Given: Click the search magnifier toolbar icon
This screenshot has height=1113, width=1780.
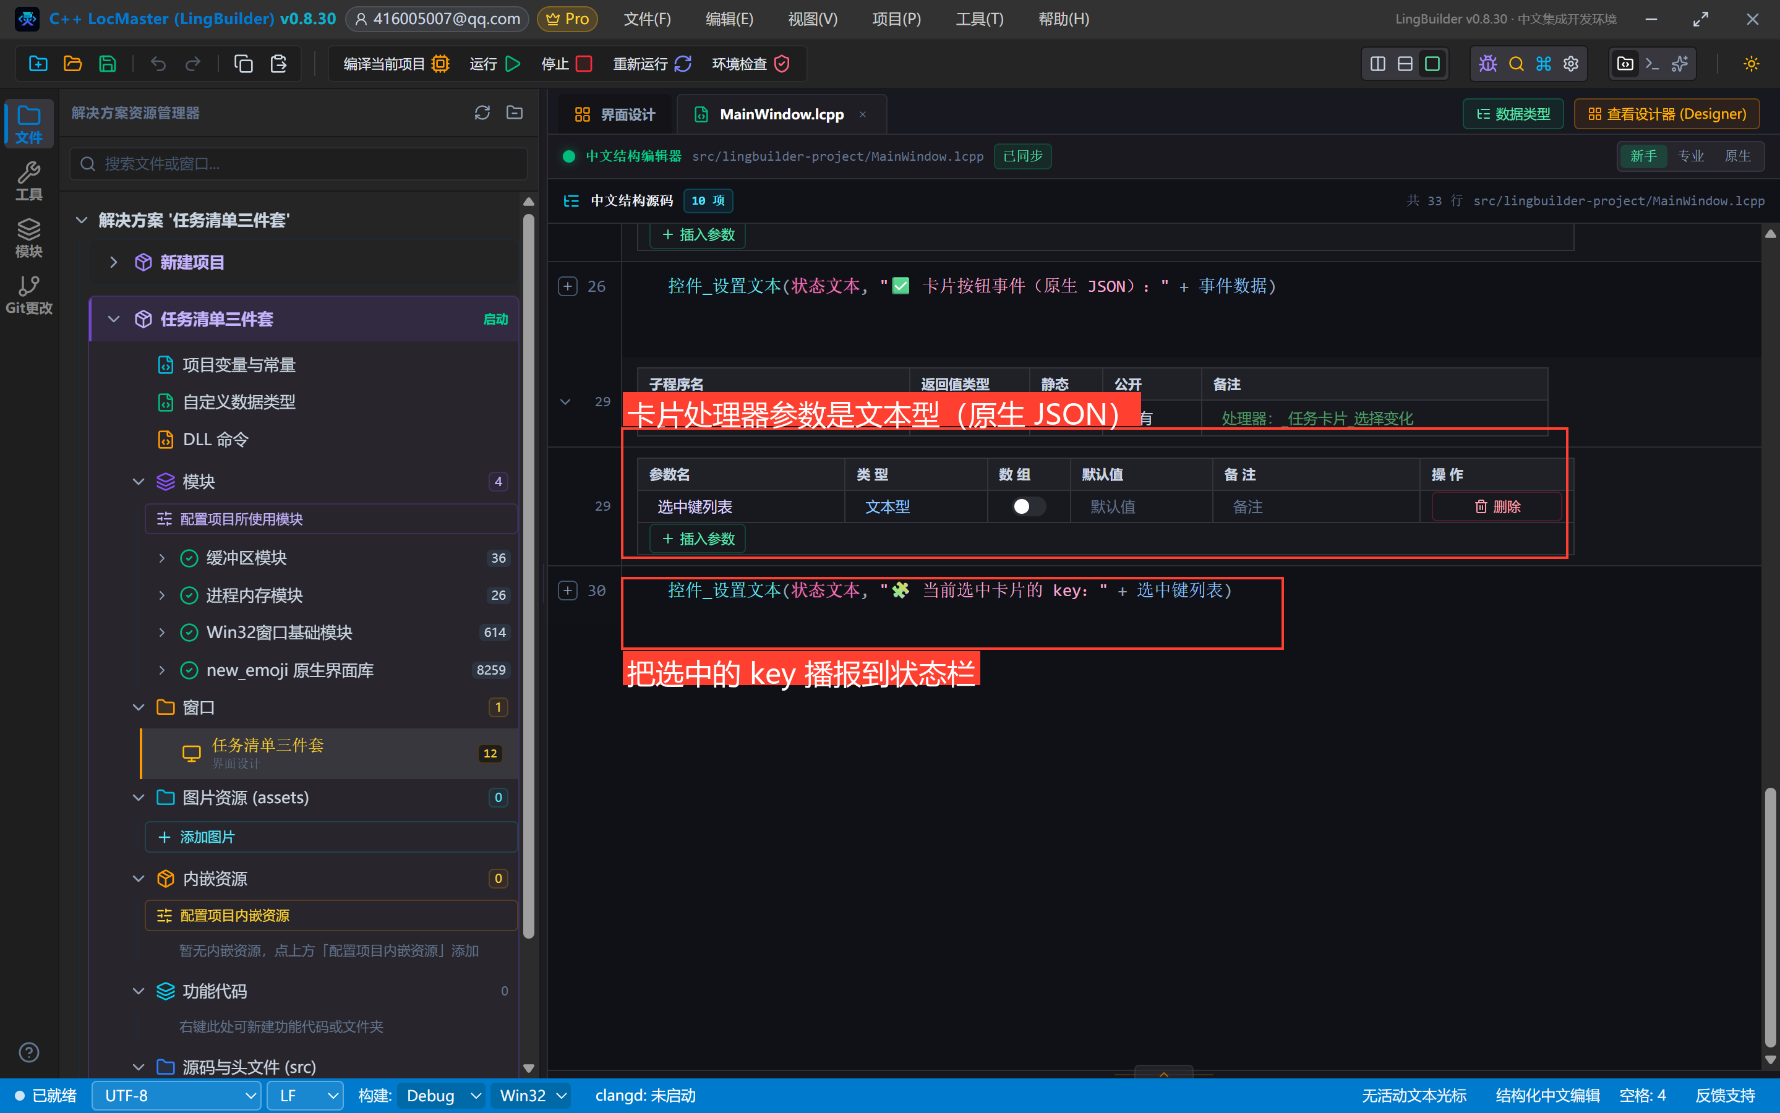Looking at the screenshot, I should [1516, 64].
